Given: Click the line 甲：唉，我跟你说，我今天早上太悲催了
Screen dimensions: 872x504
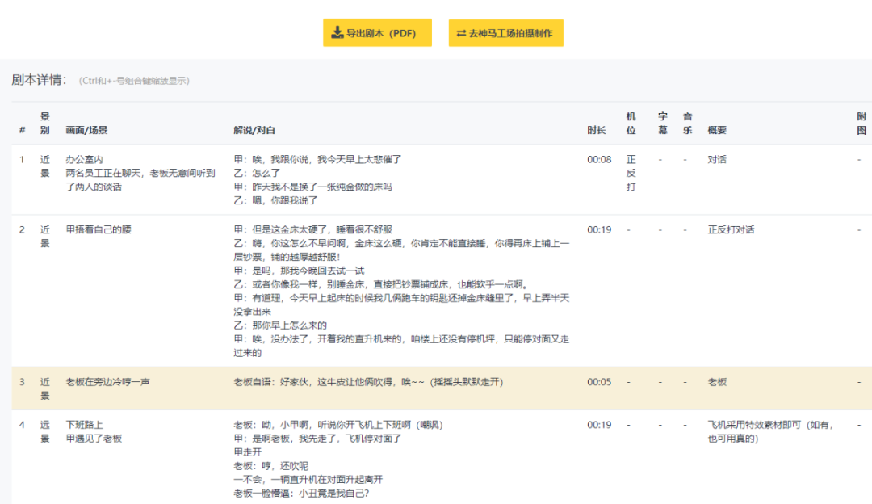Looking at the screenshot, I should pyautogui.click(x=317, y=160).
